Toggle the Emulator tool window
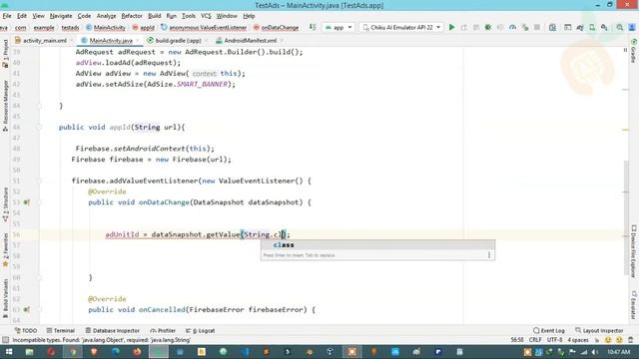639x359 pixels. click(634, 305)
